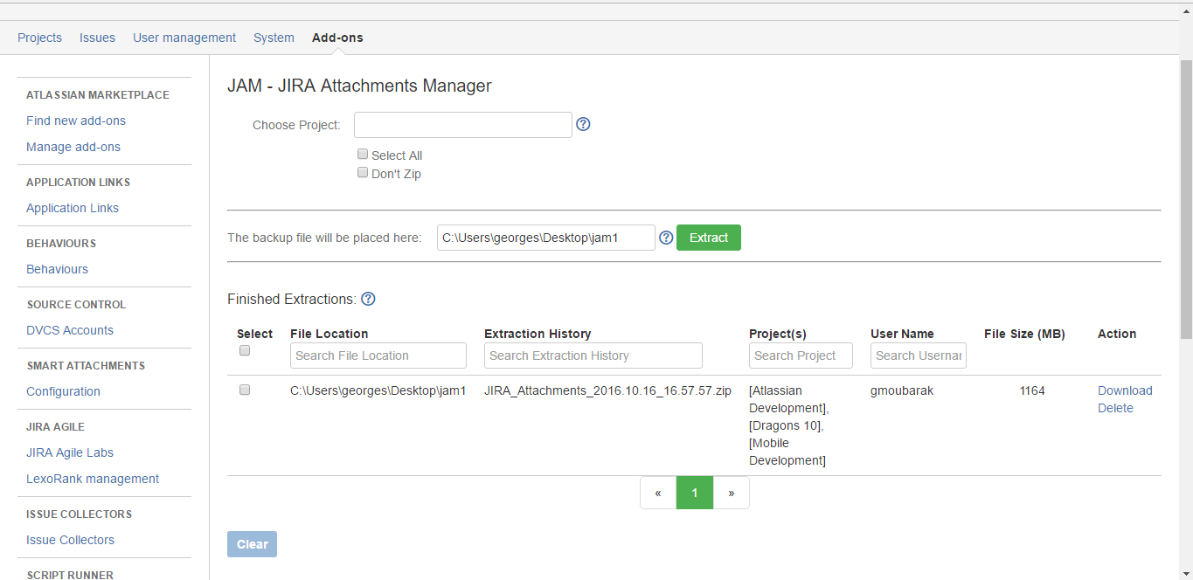Check the Select column header checkbox
Image resolution: width=1193 pixels, height=580 pixels.
[x=245, y=350]
